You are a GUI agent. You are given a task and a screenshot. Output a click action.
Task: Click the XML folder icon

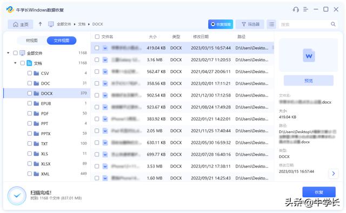click(x=36, y=174)
